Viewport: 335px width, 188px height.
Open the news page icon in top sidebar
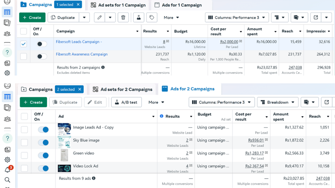[7, 63]
